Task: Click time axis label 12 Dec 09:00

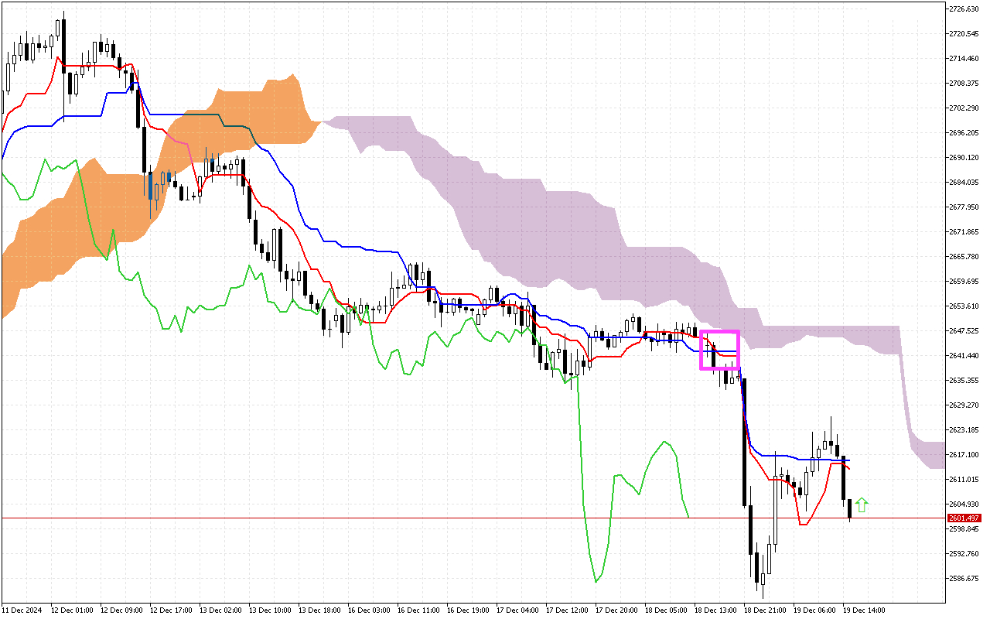Action: point(121,610)
